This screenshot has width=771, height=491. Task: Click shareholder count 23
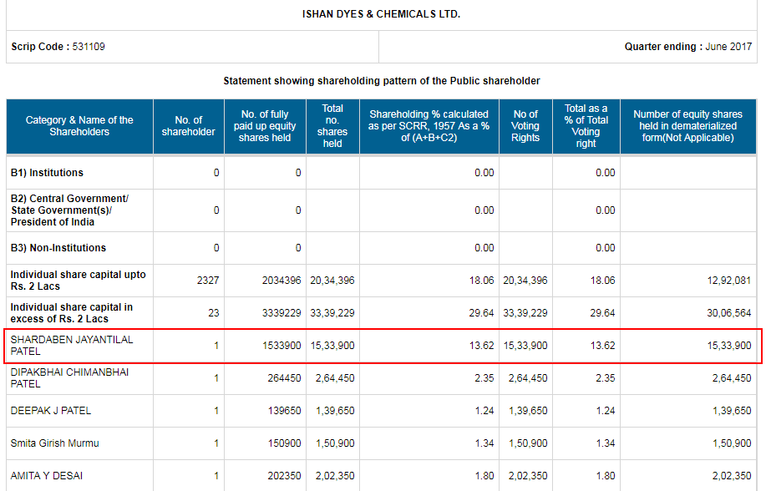coord(213,313)
